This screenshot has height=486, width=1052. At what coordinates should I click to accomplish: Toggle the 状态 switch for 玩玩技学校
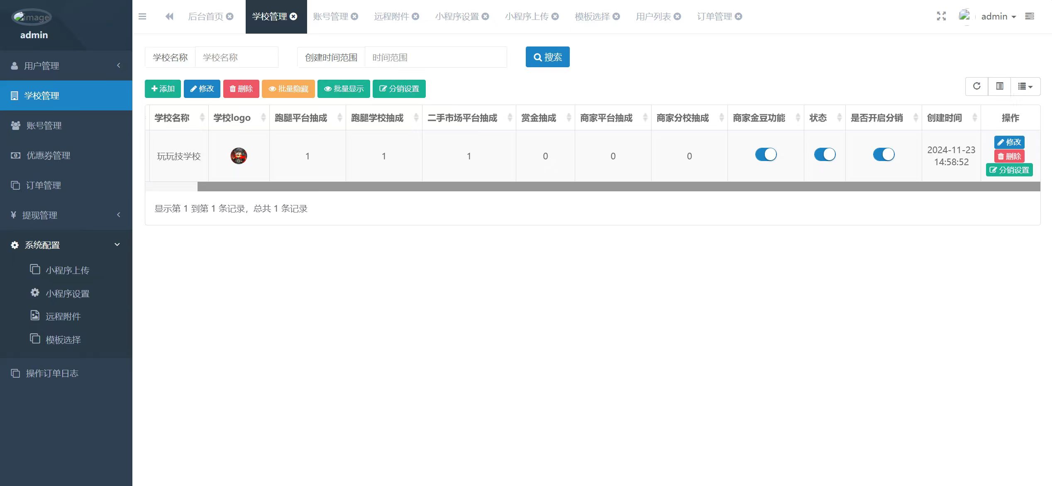click(x=825, y=154)
